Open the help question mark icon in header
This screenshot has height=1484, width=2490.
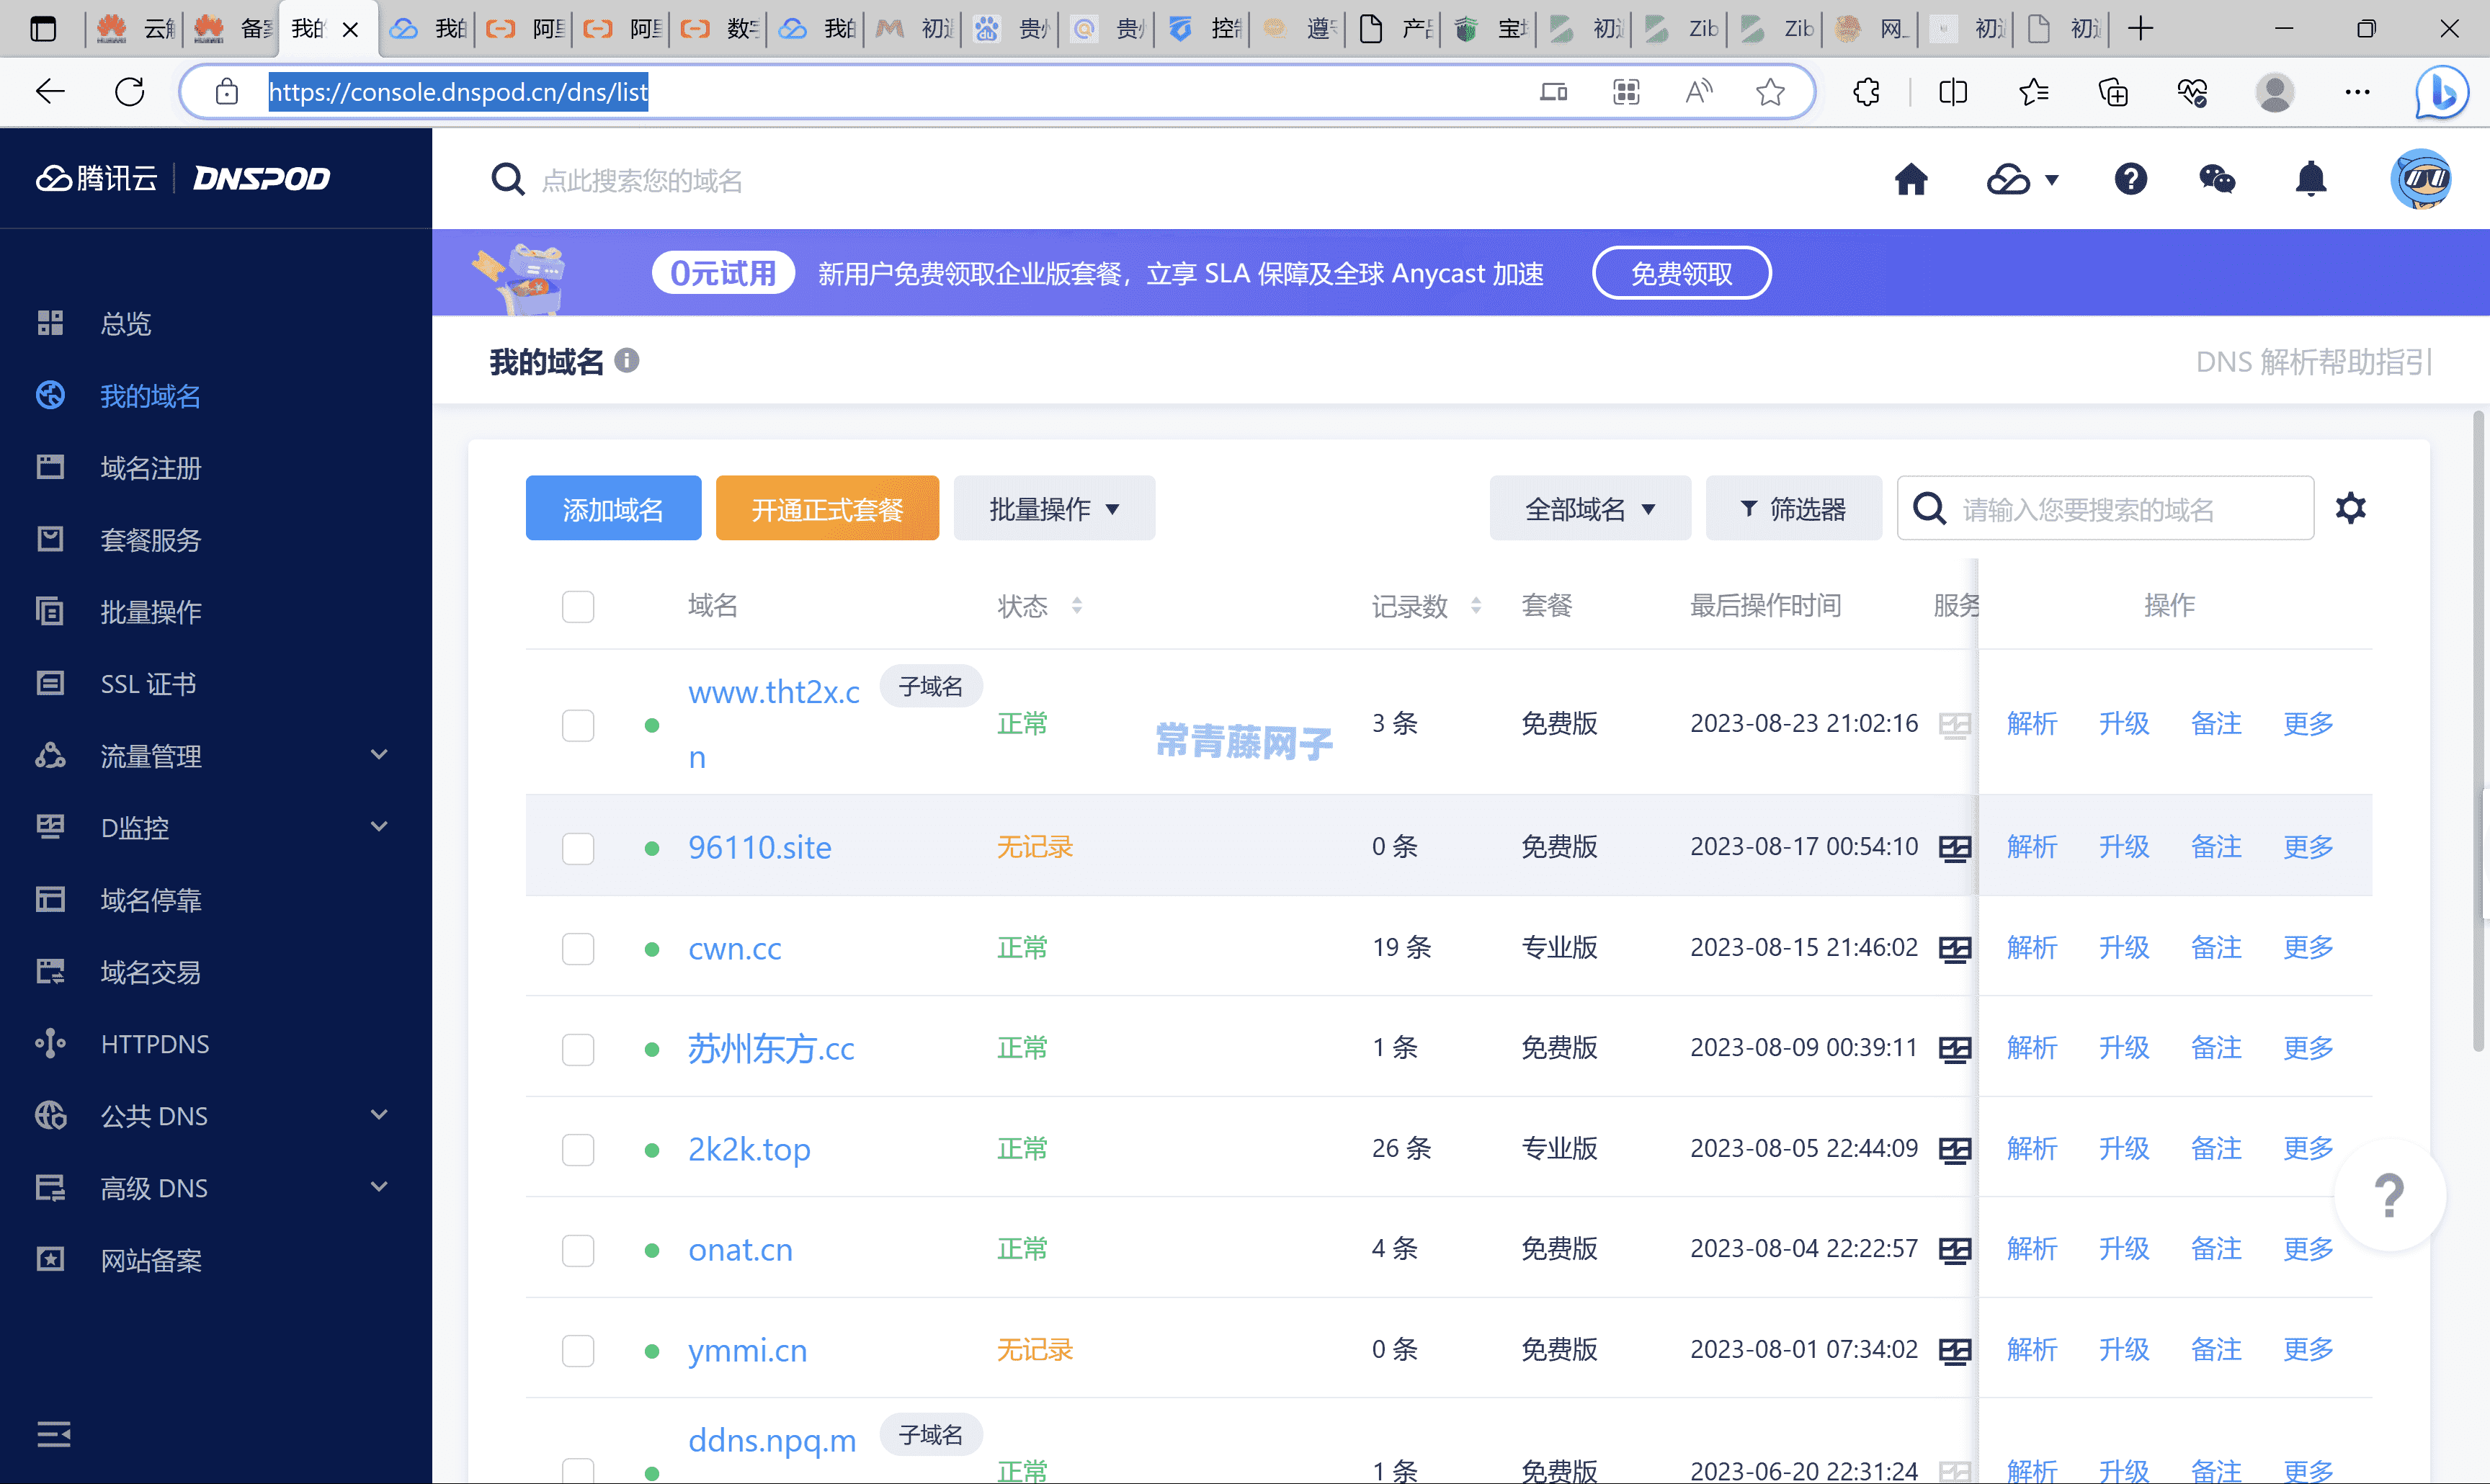coord(2130,180)
